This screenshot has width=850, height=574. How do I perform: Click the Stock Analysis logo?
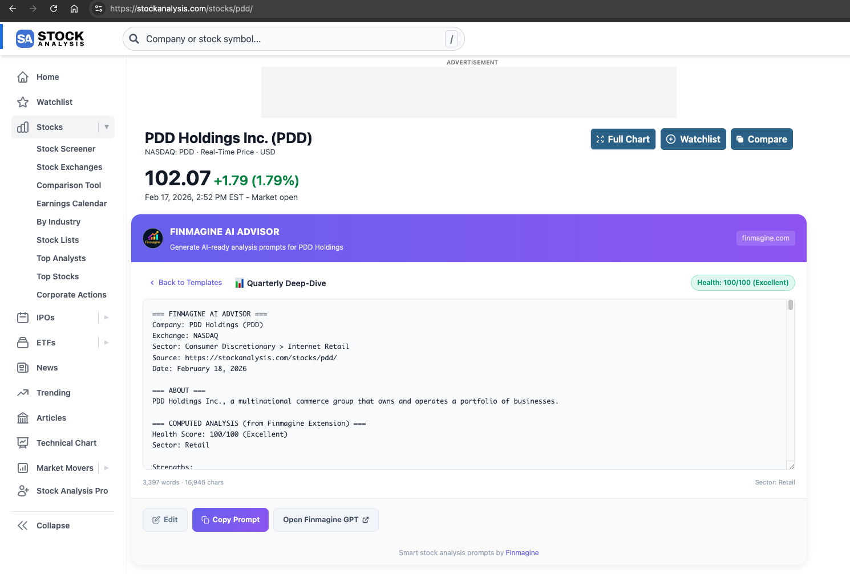(50, 39)
